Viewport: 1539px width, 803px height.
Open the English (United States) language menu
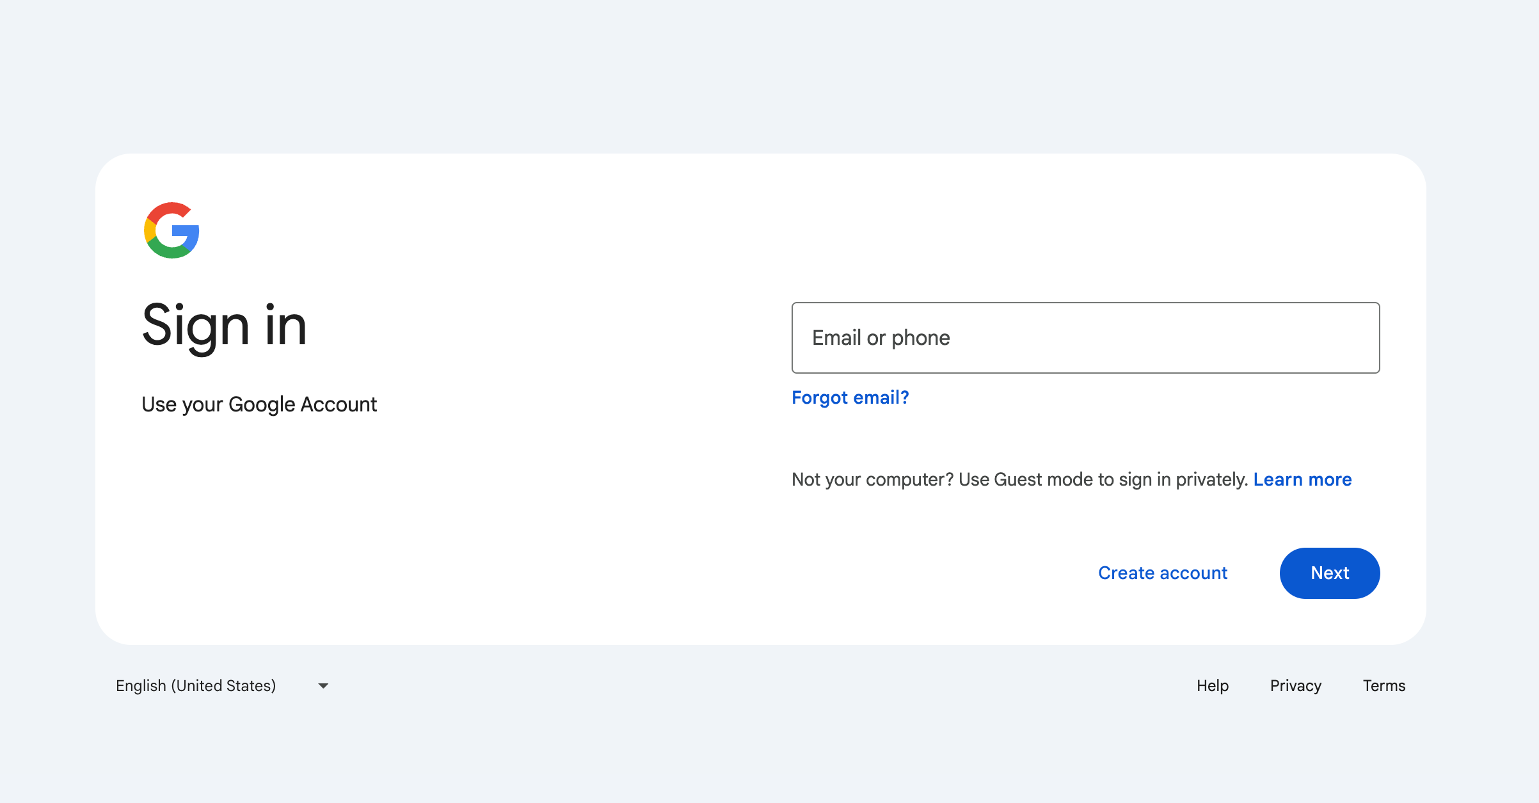tap(196, 686)
